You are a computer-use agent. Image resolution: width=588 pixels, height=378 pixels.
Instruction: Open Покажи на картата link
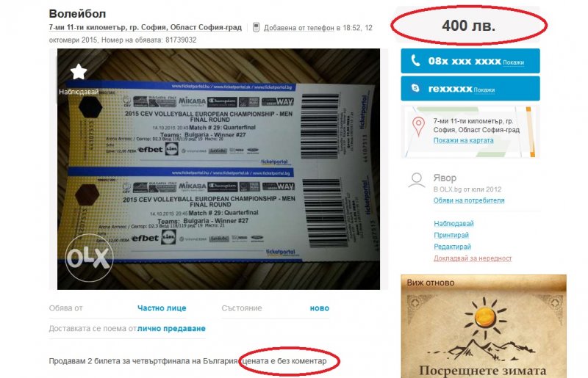click(463, 140)
